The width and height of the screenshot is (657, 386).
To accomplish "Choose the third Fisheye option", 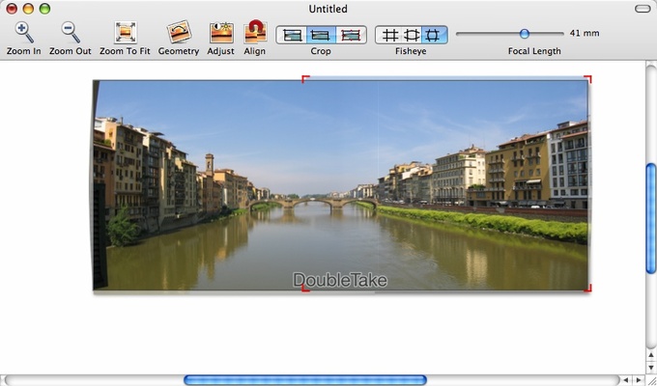I will (x=433, y=35).
